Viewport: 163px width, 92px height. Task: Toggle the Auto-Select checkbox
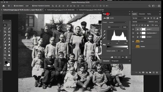pyautogui.click(x=15, y=6)
